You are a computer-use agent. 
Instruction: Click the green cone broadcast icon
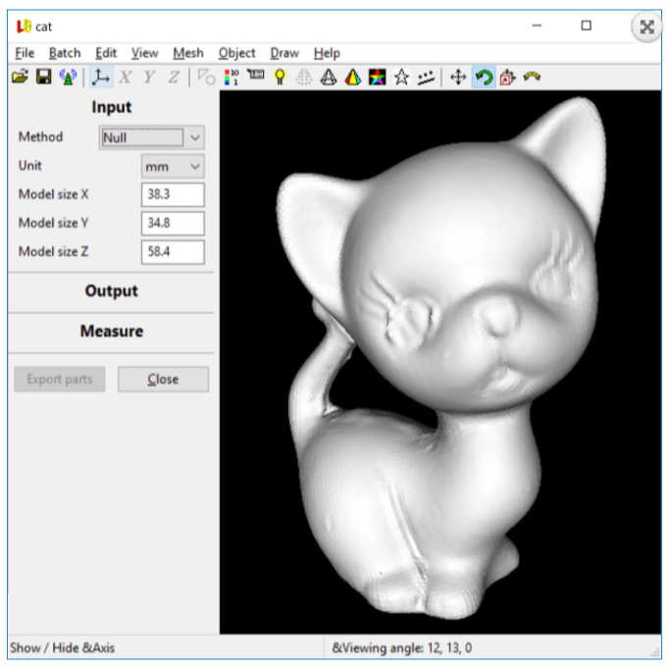click(x=68, y=77)
